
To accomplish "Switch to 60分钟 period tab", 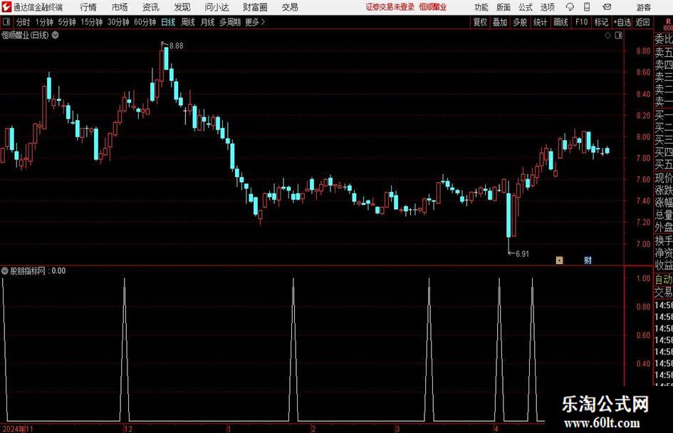I will point(145,22).
